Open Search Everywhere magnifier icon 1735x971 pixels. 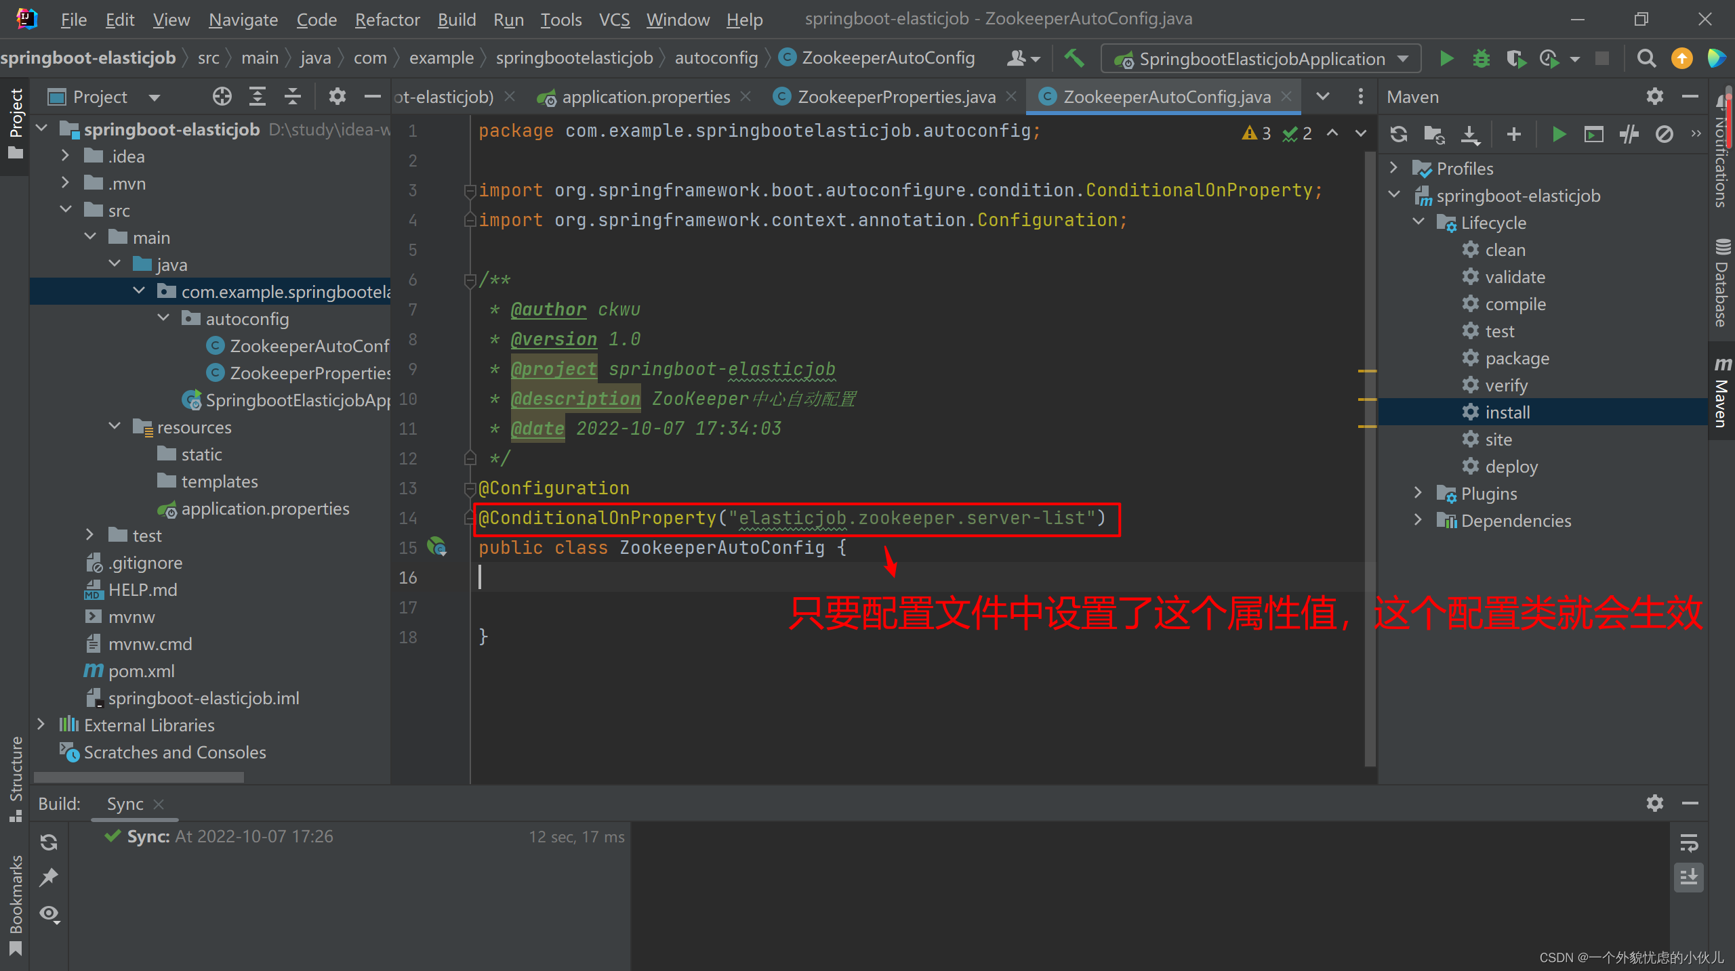tap(1646, 59)
